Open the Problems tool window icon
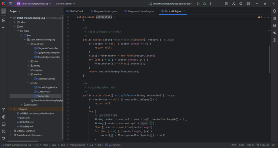 click(x=4, y=131)
